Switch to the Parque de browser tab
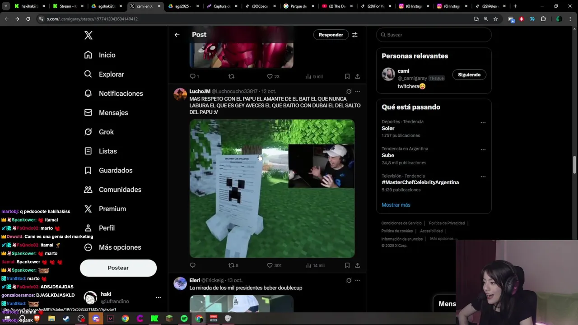This screenshot has width=578, height=325. pos(298,6)
